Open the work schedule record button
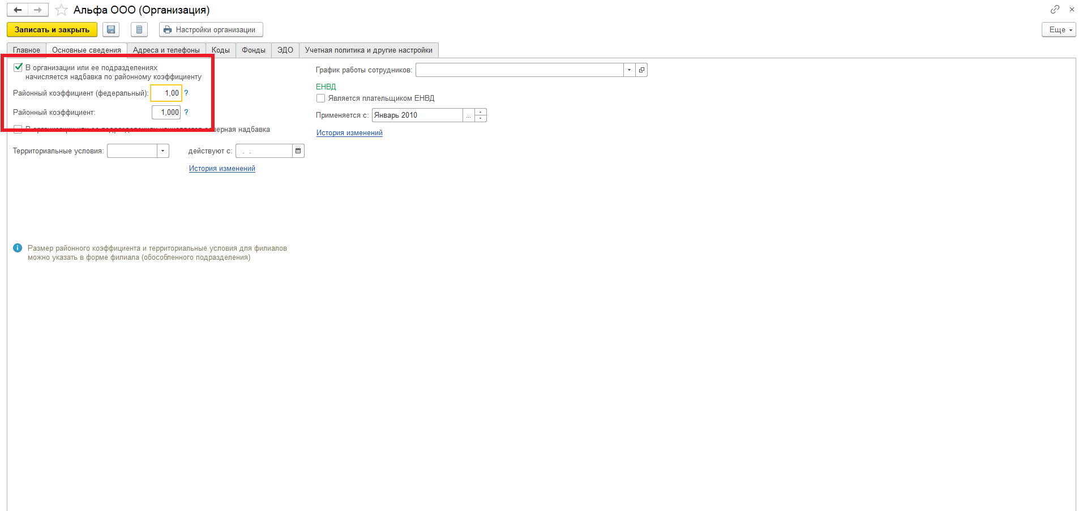The height and width of the screenshot is (511, 1087). (x=641, y=70)
